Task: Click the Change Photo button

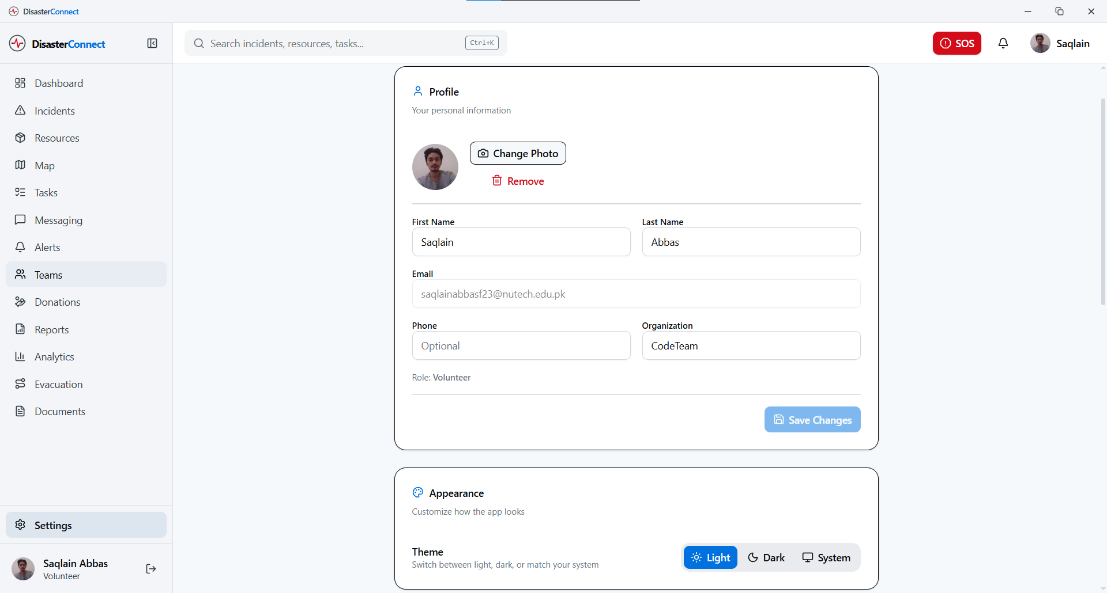Action: (518, 153)
